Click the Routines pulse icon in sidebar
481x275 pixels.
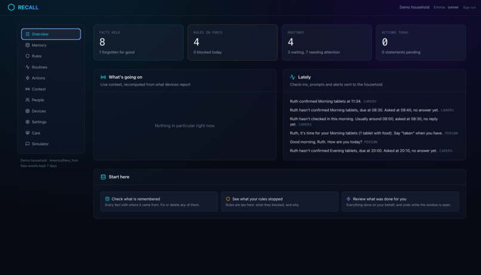click(x=27, y=67)
